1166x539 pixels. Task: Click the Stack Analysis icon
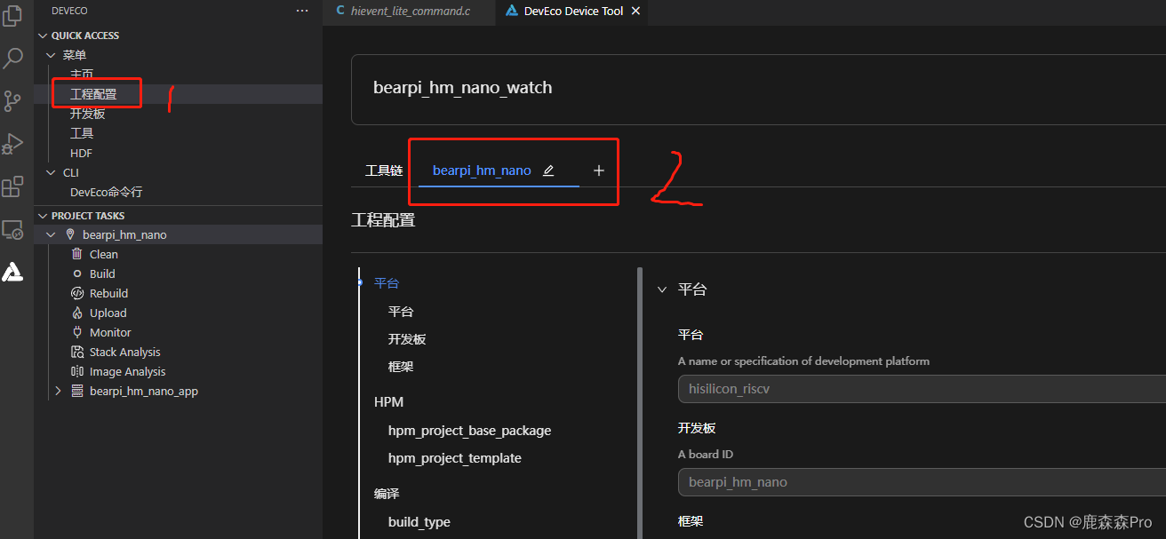[77, 352]
